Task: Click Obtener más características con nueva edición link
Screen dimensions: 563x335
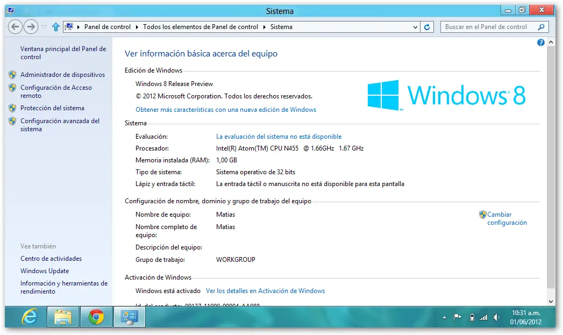Action: click(226, 110)
